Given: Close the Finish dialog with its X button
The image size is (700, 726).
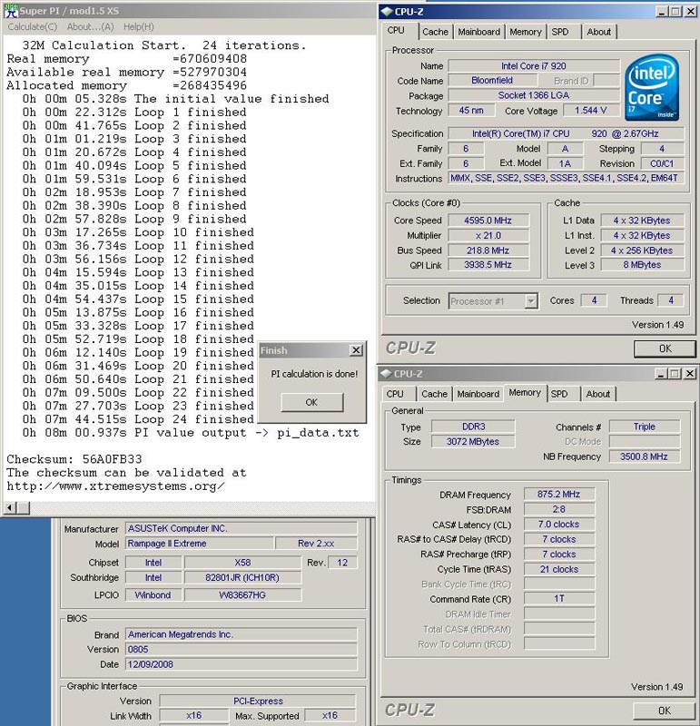Looking at the screenshot, I should (x=356, y=350).
